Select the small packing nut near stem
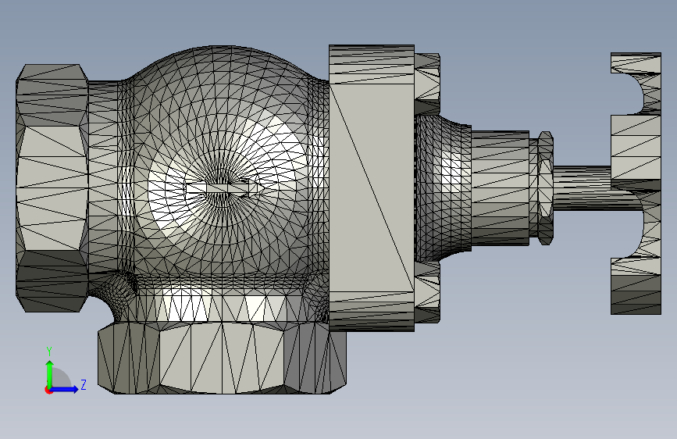677x439 pixels. pyautogui.click(x=546, y=188)
